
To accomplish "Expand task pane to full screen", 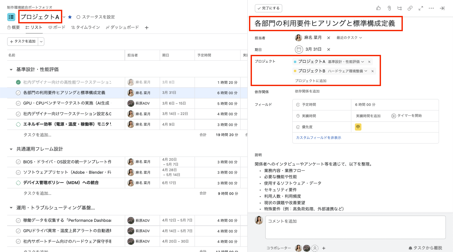I will pyautogui.click(x=421, y=8).
